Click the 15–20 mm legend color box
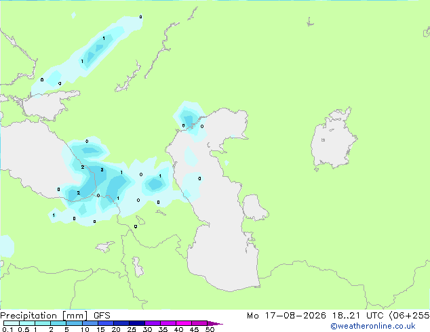The width and height of the screenshot is (430, 332). click(x=105, y=323)
